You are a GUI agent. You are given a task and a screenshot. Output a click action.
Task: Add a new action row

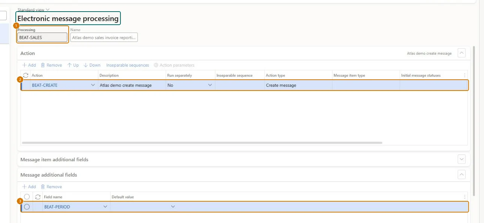tap(29, 65)
